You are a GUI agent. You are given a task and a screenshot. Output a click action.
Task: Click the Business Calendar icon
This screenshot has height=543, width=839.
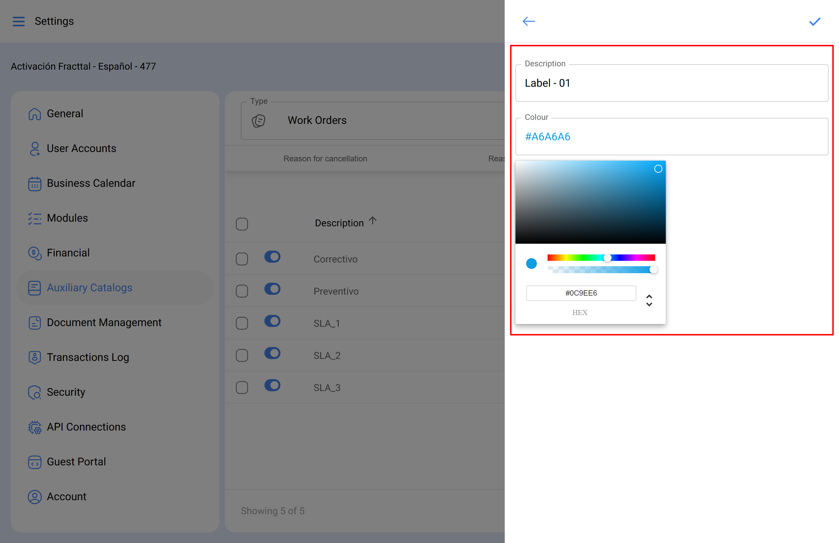click(x=34, y=184)
